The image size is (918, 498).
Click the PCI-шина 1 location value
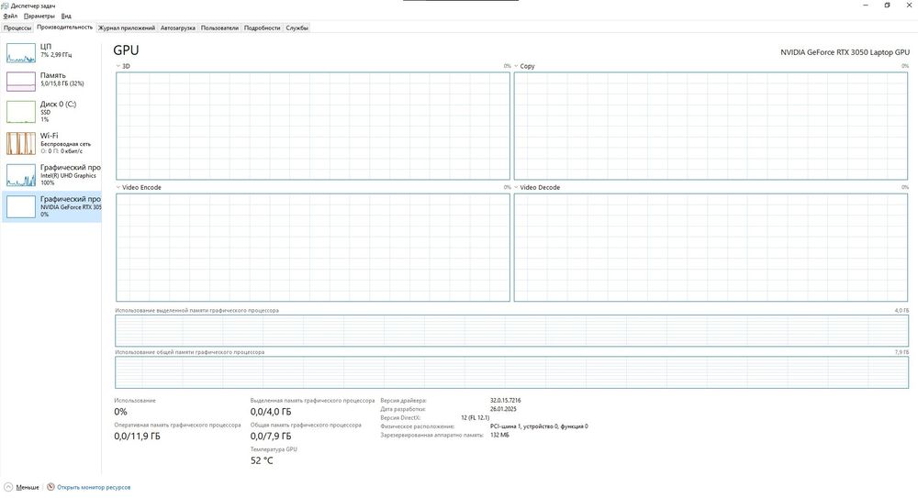pos(539,426)
